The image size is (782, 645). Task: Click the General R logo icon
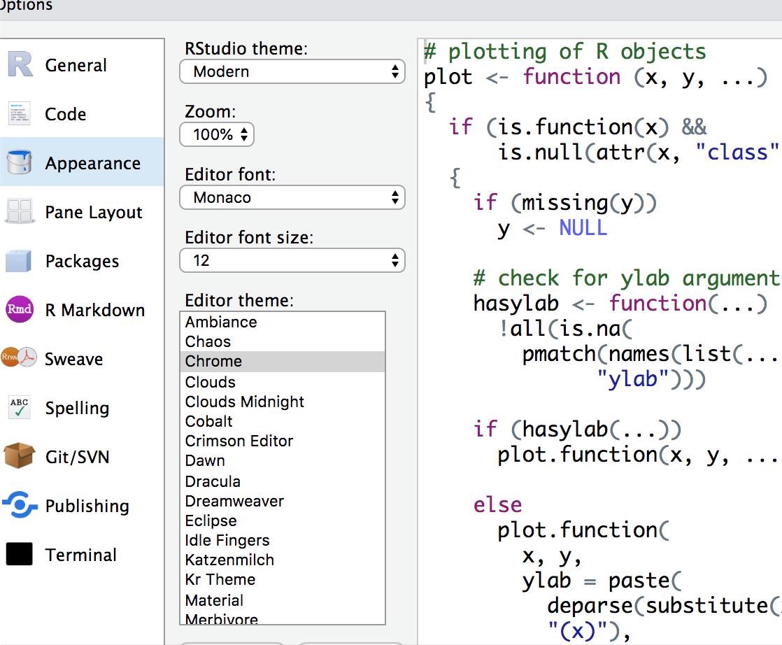20,65
